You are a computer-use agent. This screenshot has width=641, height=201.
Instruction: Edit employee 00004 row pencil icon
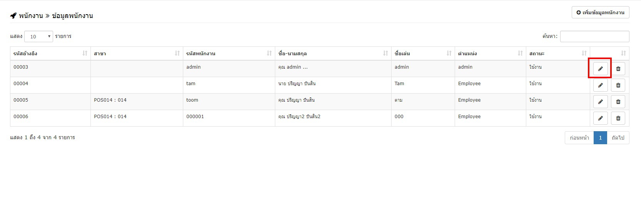tap(600, 85)
